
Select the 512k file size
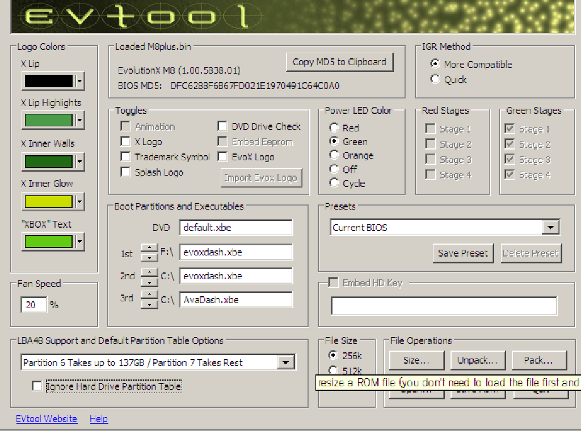pos(333,370)
